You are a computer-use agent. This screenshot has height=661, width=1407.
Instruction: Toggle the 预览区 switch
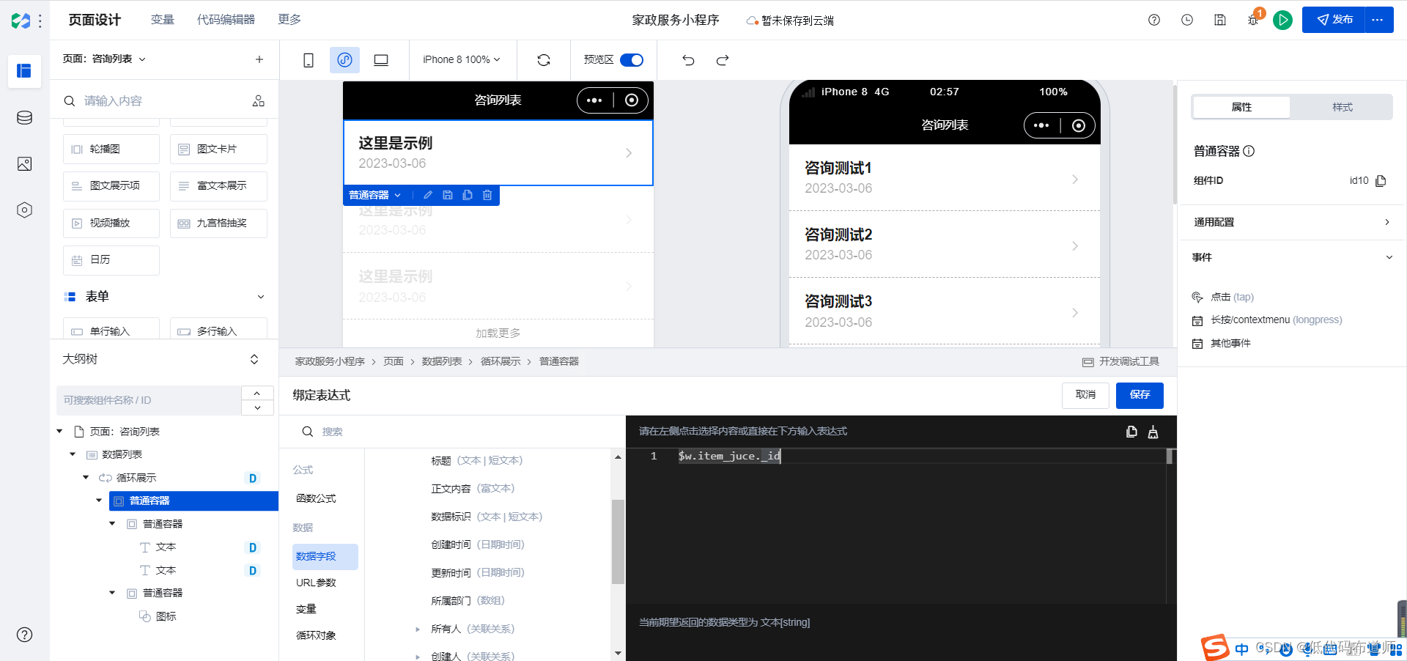pyautogui.click(x=632, y=60)
